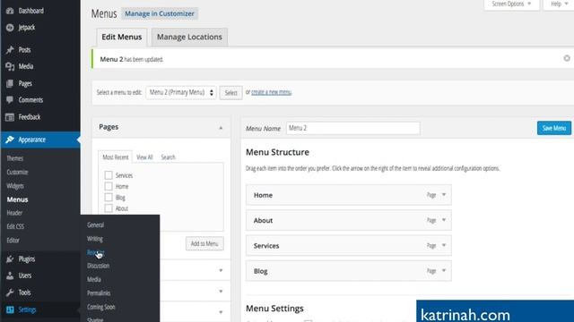Select the Most Recent pages tab
Screen dimensions: 574x322
[116, 157]
